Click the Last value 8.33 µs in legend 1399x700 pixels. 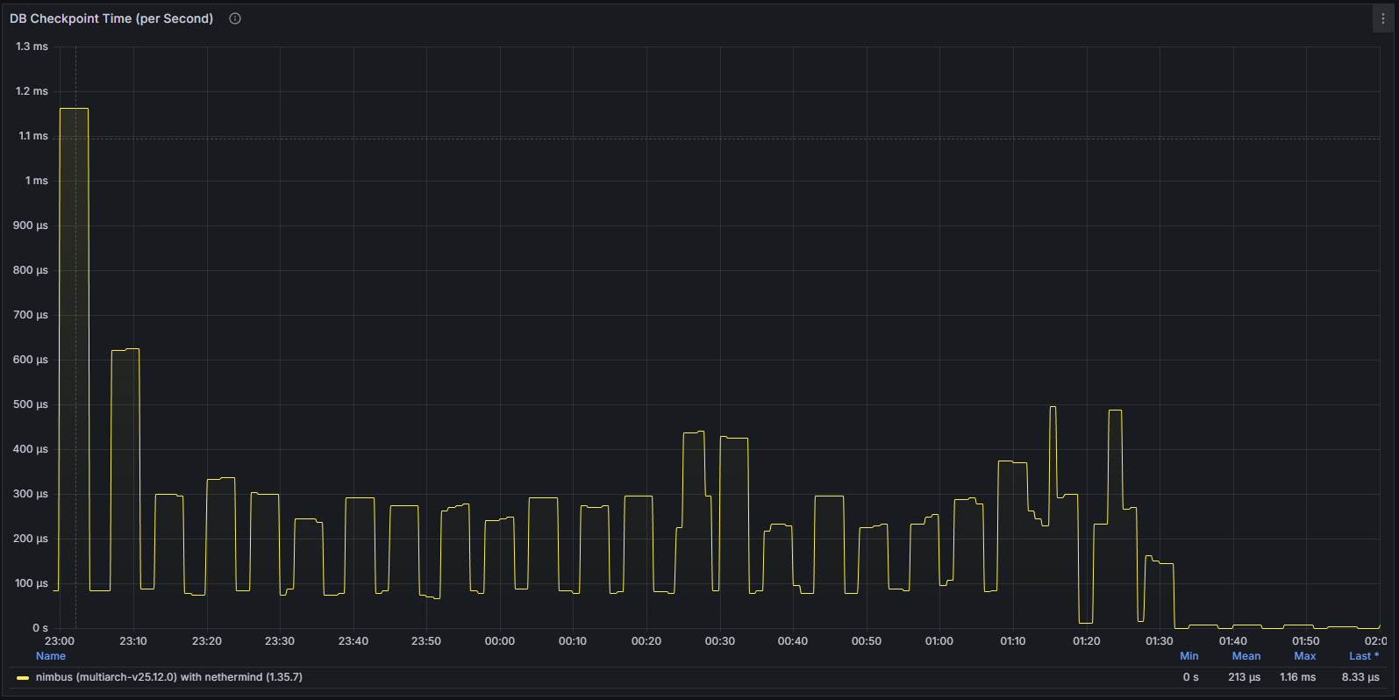pos(1360,677)
